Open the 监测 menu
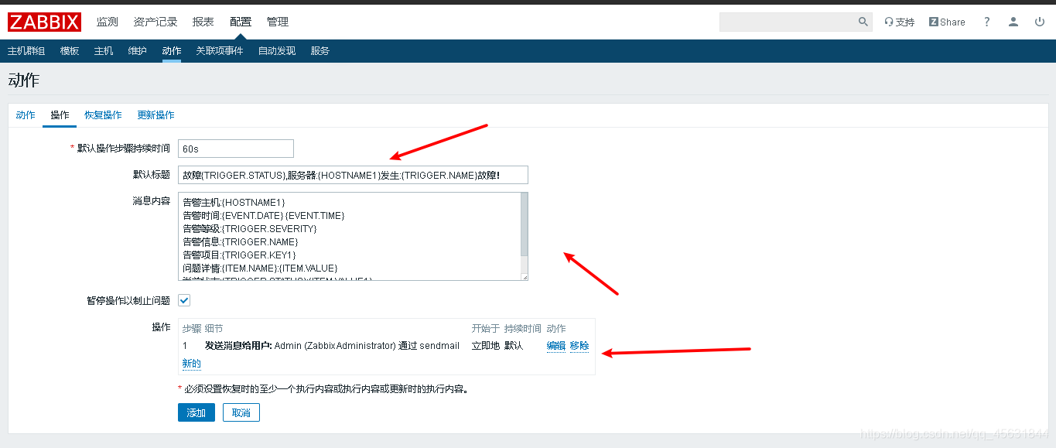 coord(108,22)
